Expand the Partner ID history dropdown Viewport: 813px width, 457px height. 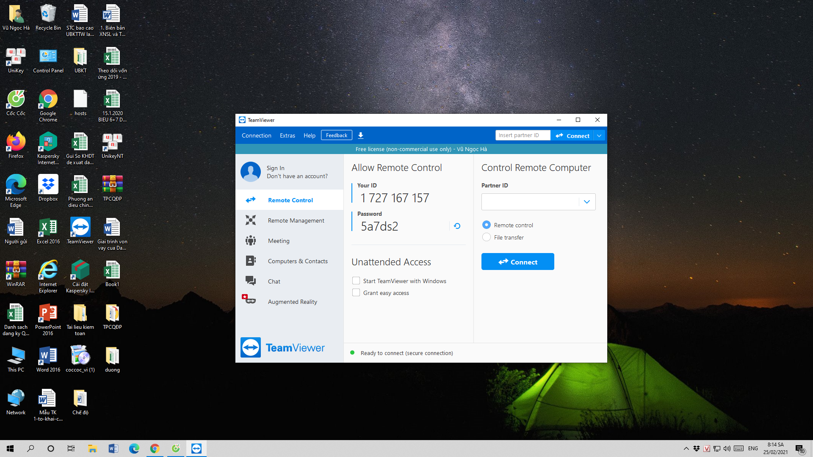point(587,202)
